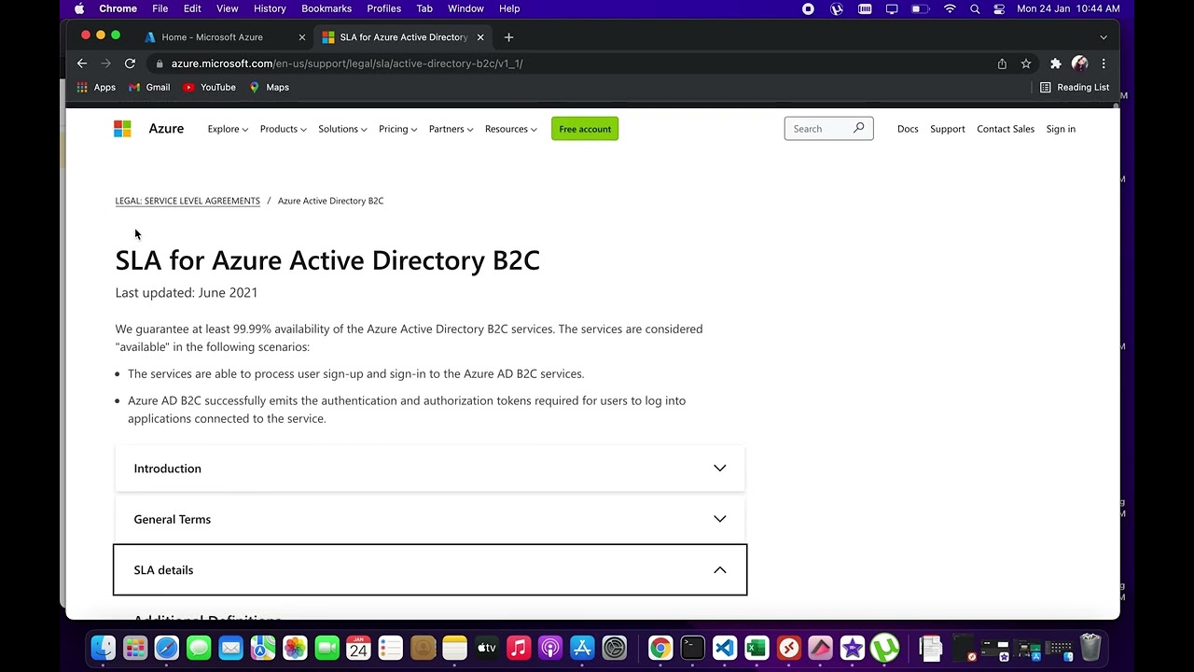Open Photos from the dock
This screenshot has height=672, width=1194.
(x=295, y=647)
